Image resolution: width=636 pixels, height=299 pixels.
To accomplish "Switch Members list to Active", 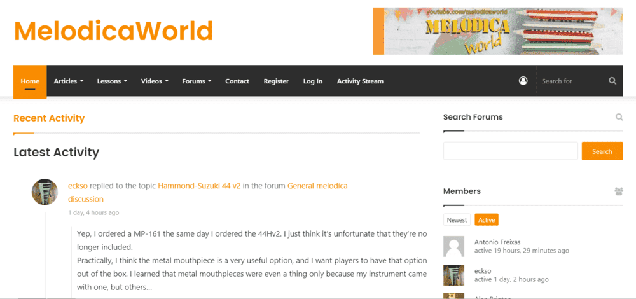I will click(487, 220).
